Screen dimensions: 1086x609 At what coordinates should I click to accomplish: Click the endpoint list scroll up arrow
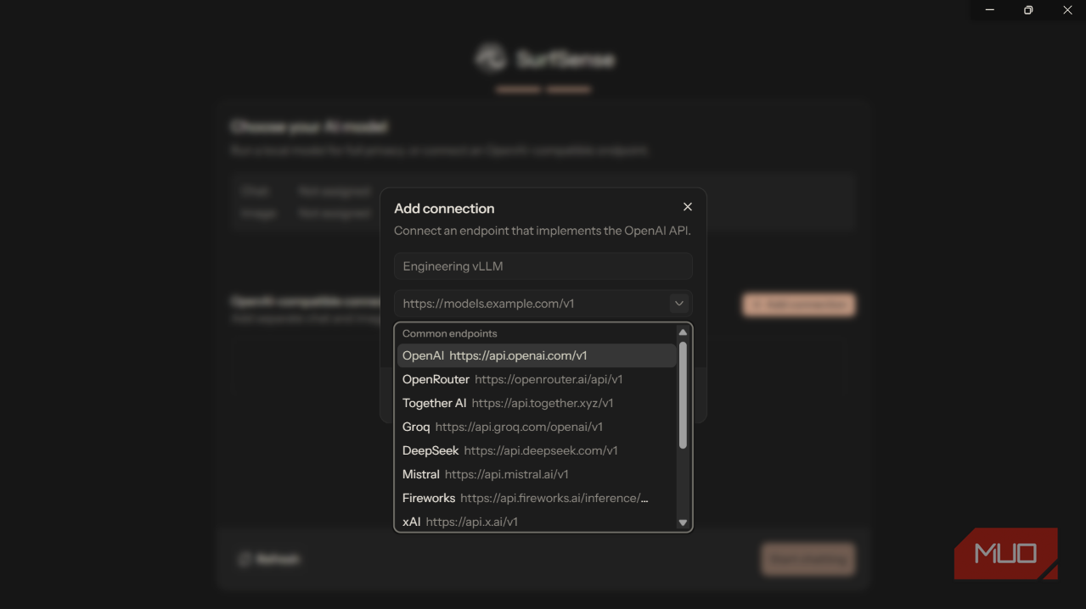(683, 332)
